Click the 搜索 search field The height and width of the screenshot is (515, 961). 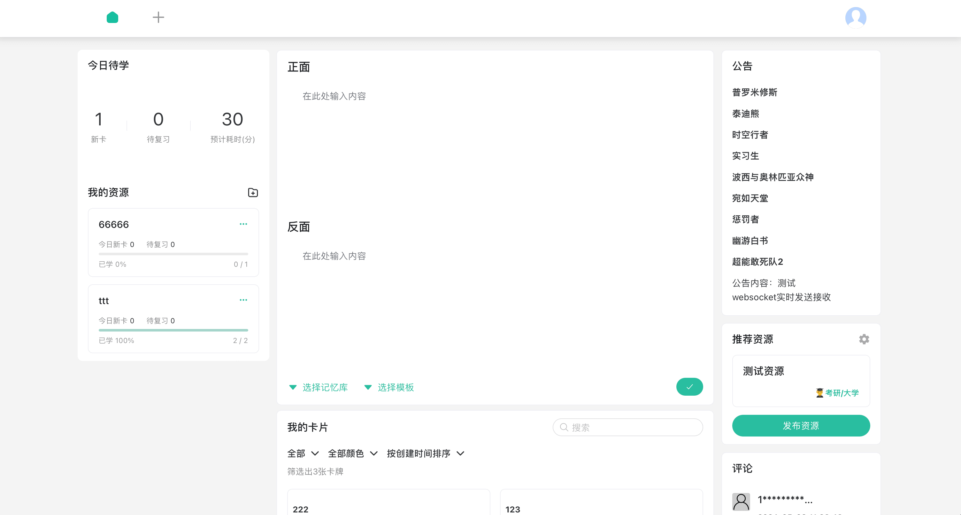627,428
